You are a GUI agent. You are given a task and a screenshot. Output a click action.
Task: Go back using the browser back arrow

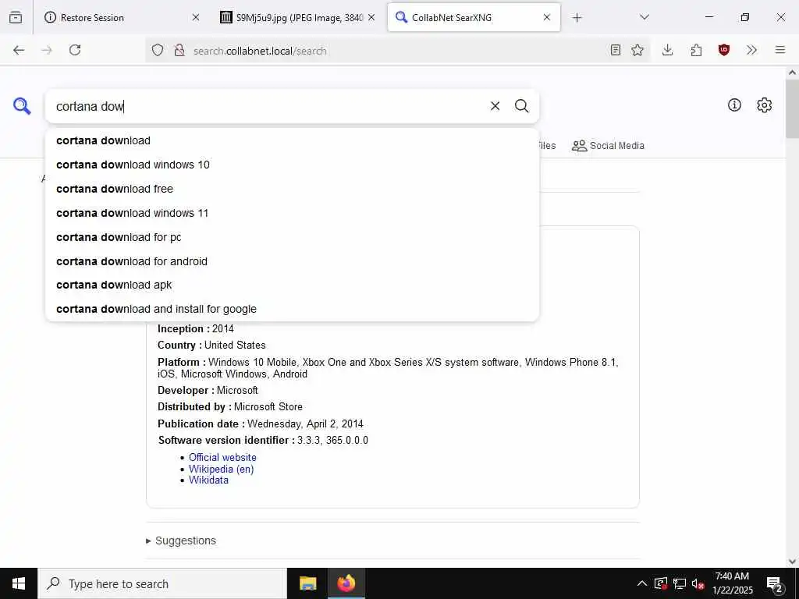point(19,50)
